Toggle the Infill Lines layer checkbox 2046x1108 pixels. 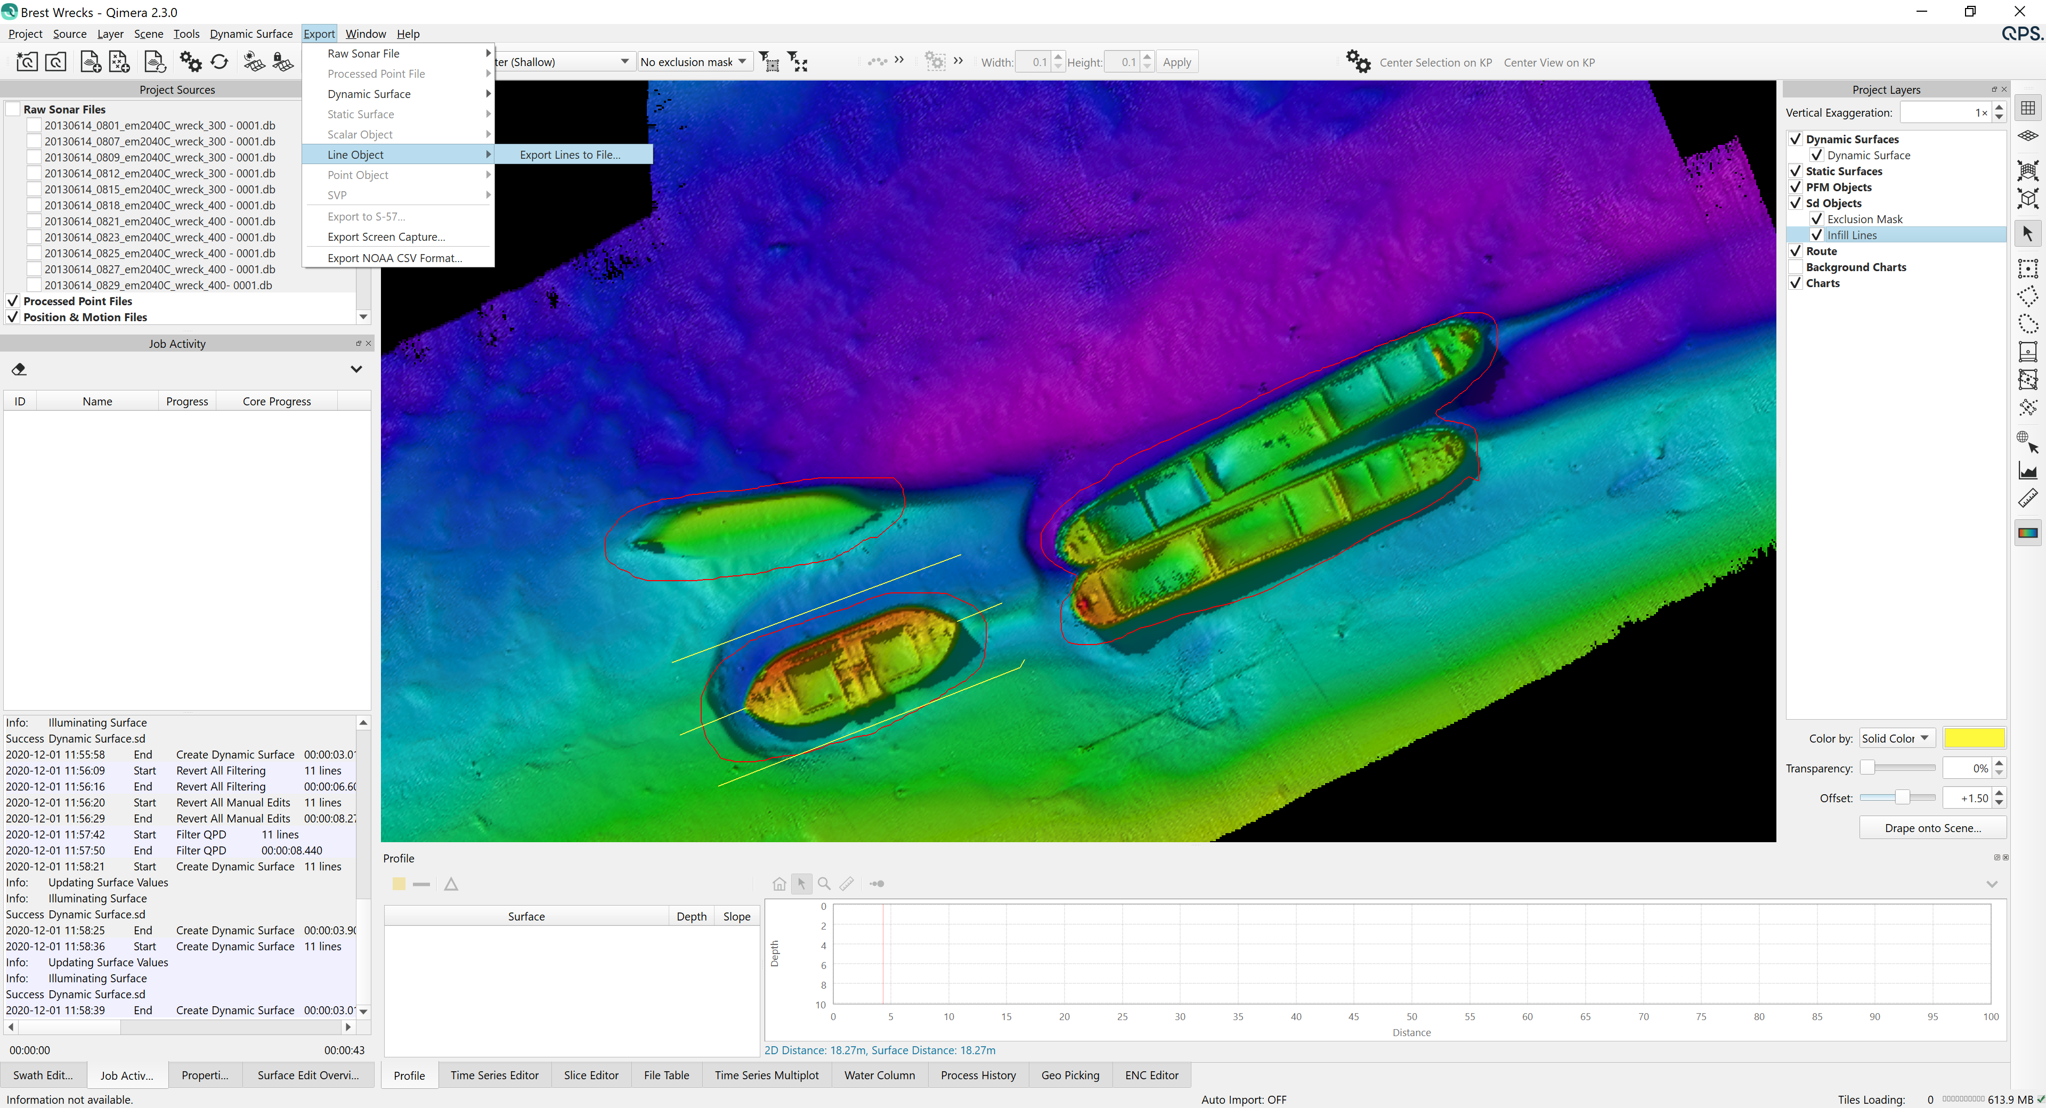(1816, 235)
